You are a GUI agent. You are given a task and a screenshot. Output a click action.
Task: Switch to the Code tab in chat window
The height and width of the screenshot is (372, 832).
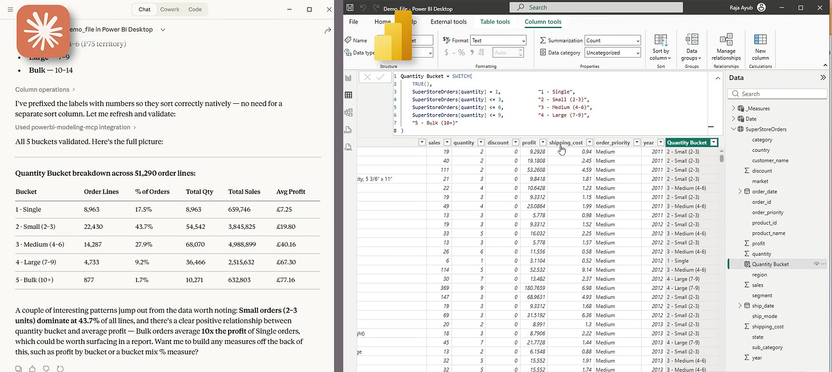195,9
